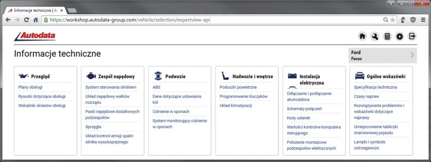The image size is (431, 162).
Task: Open Lampki i symbole ostrzegawcze link
Action: click(x=370, y=145)
